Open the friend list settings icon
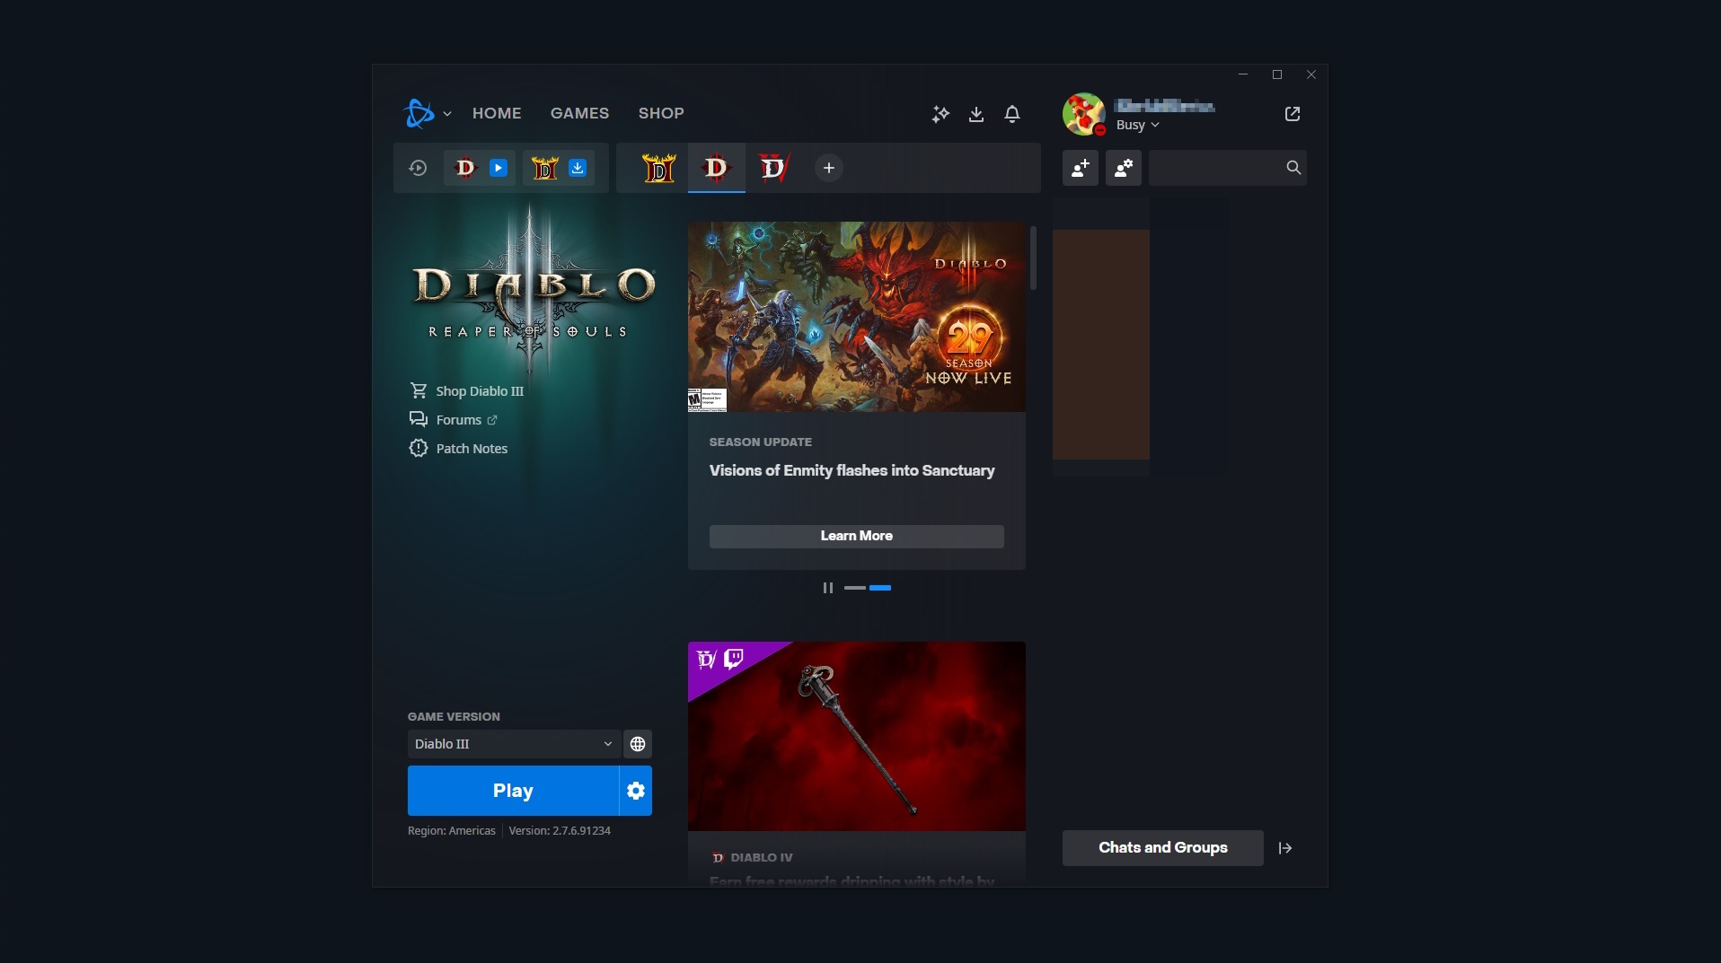 point(1124,168)
